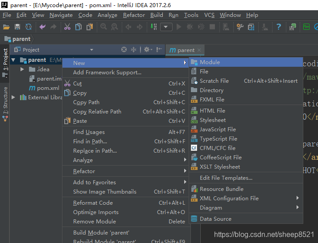This screenshot has width=318, height=243.
Task: Click the Back navigation arrow
Action: [x=128, y=27]
